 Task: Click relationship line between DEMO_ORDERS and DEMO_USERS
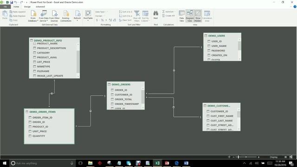click(174, 70)
